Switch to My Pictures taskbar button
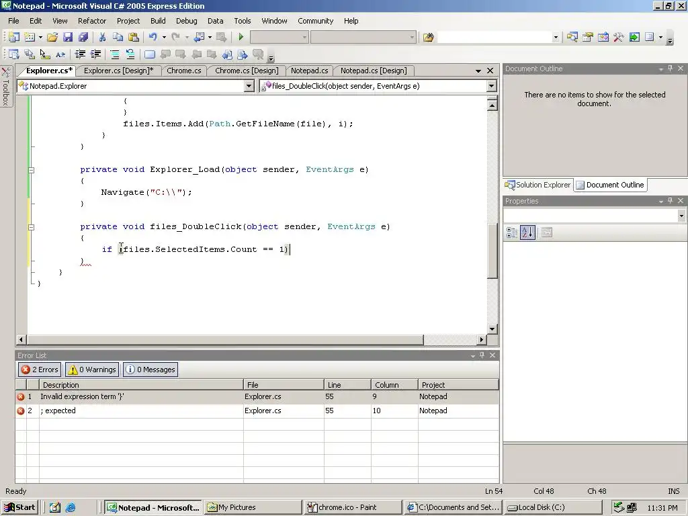688x516 pixels. click(x=253, y=507)
